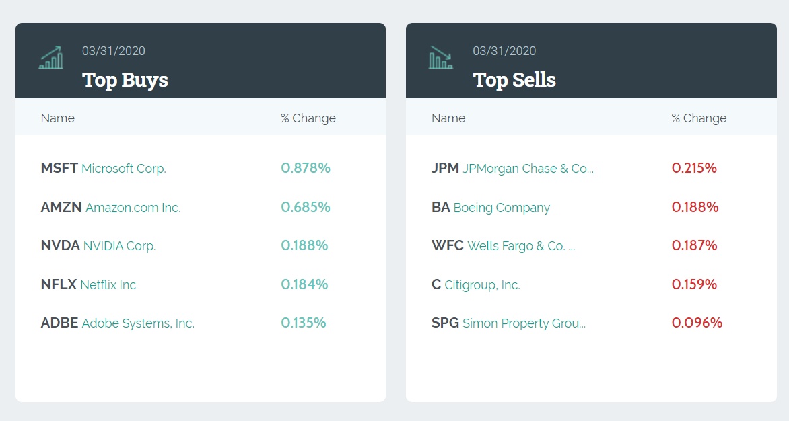Viewport: 789px width, 421px height.
Task: Open the JPMorgan Chase & Co stock link
Action: pyautogui.click(x=528, y=169)
